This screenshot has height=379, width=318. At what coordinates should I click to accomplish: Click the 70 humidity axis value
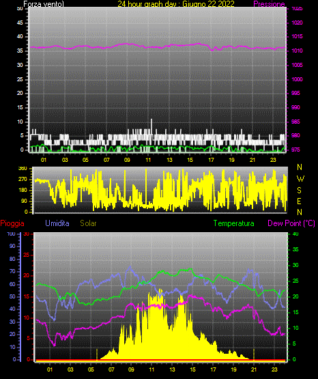pos(12,271)
